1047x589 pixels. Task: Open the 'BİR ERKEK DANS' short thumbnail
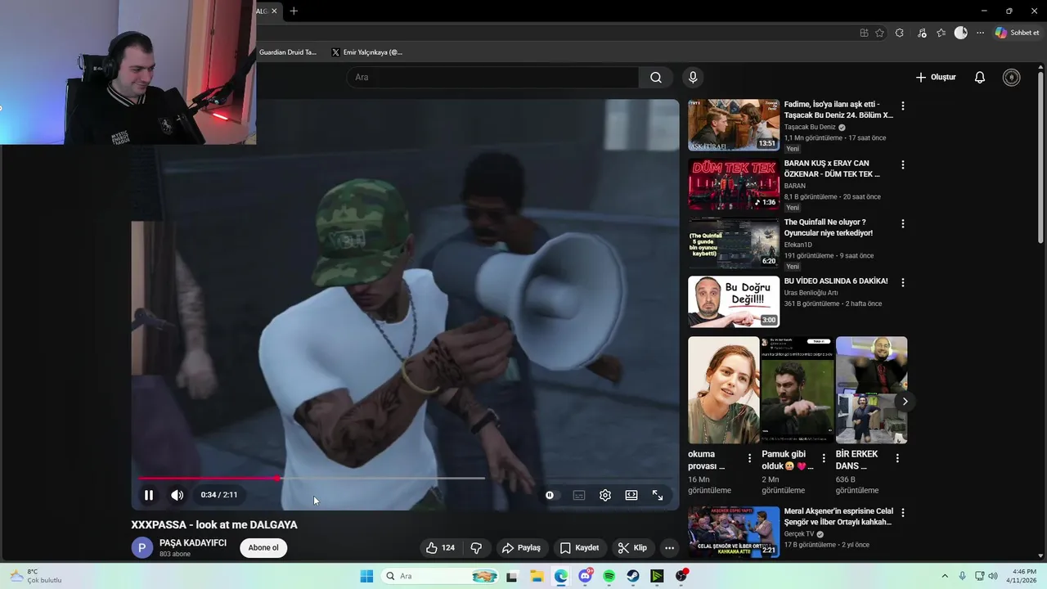[871, 390]
